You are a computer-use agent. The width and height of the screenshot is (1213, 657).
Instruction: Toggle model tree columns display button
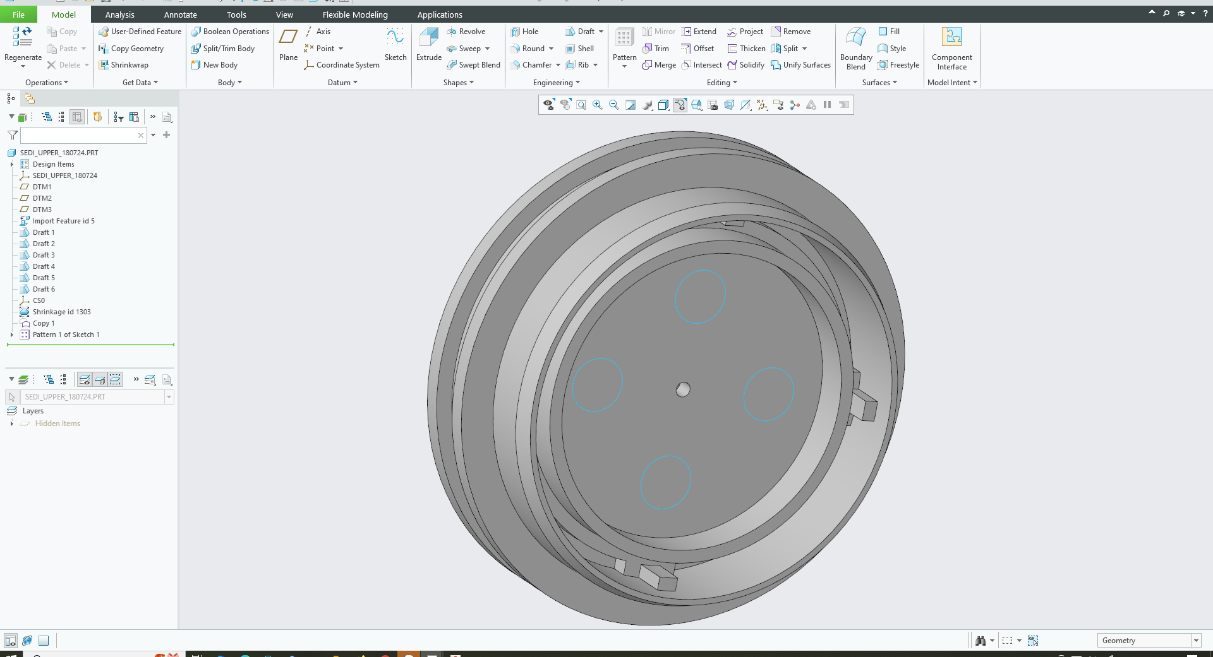pos(77,117)
